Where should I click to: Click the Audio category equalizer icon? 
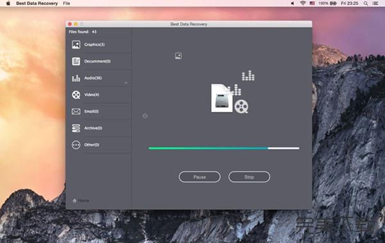76,78
